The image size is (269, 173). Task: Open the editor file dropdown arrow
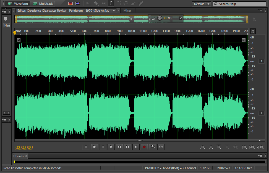114,11
